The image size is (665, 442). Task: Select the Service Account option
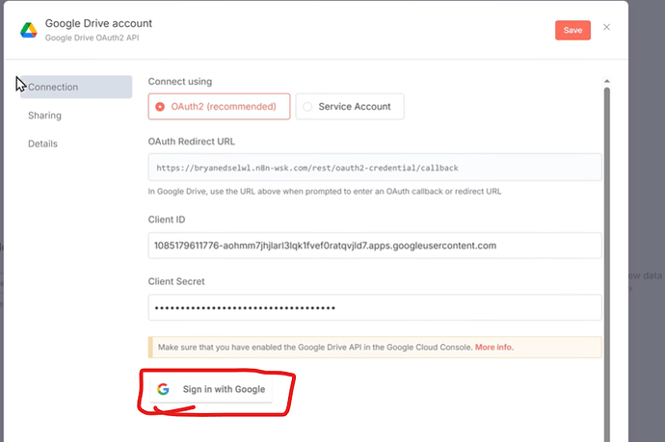pos(350,107)
